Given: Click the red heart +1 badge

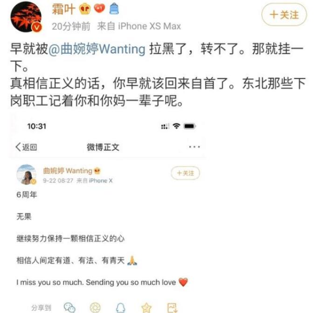Looking at the screenshot, I should (99, 8).
